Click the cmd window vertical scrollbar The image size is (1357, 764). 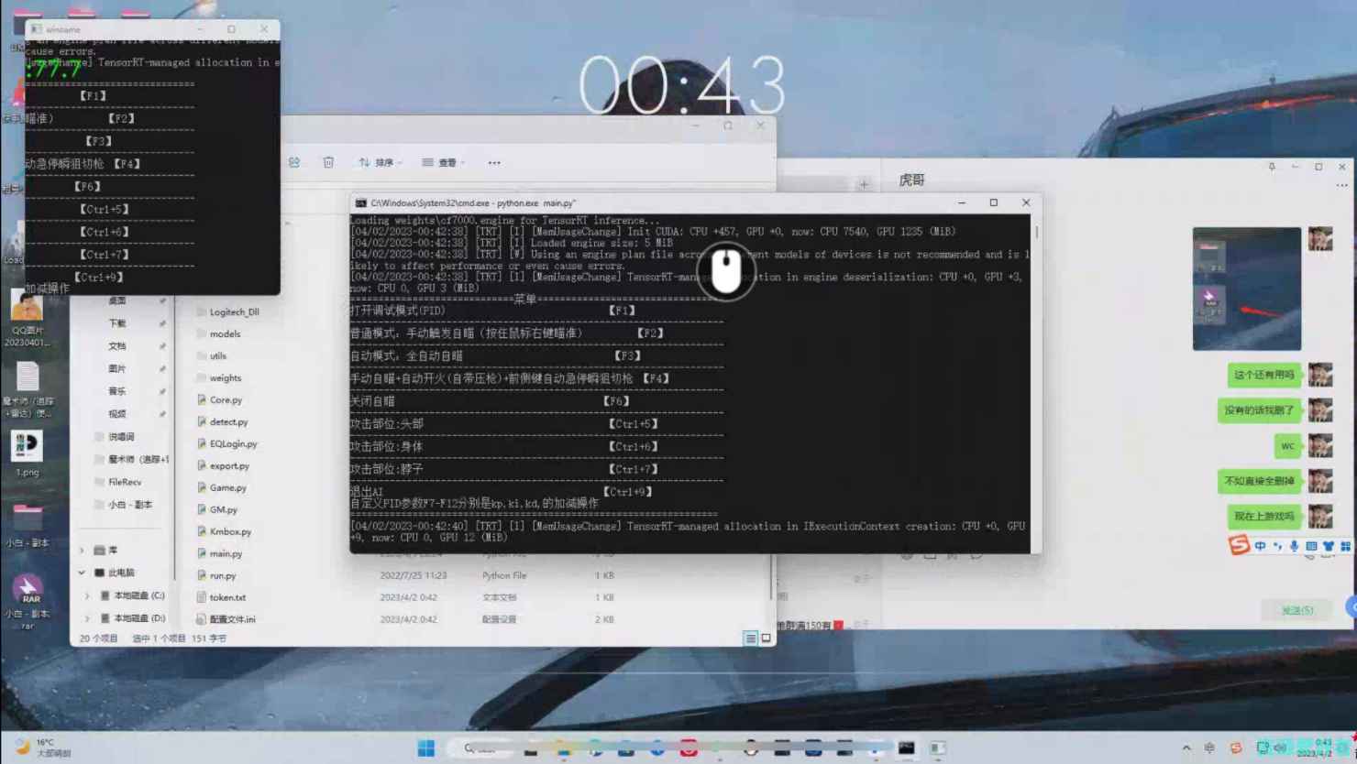[1037, 382]
